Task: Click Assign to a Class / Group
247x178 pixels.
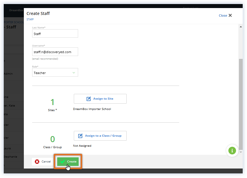Action: [100, 136]
